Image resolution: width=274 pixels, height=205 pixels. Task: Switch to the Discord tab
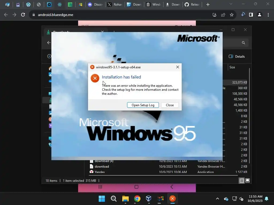pos(95,5)
